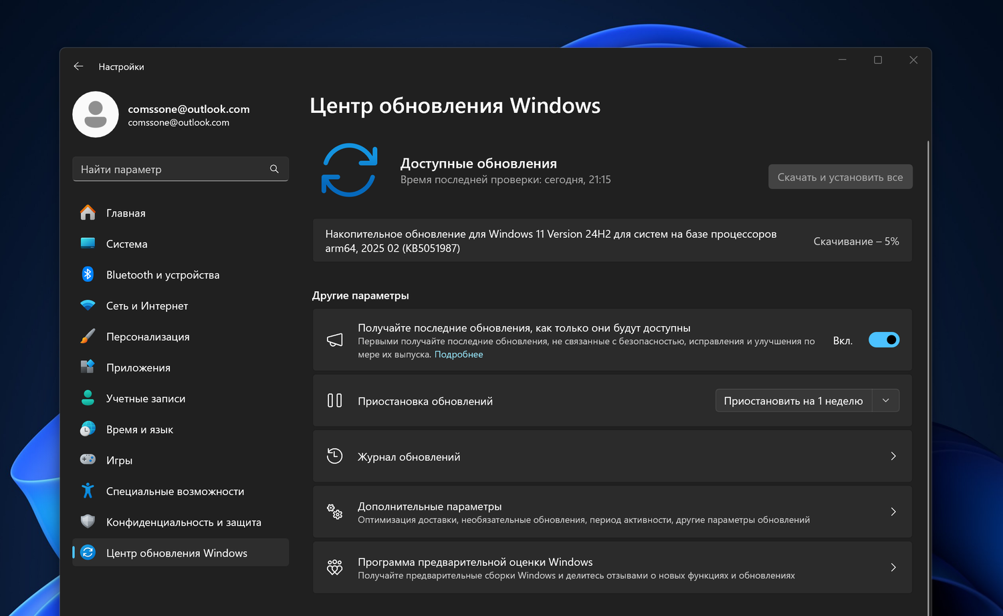Click the Специальные возможности accessibility icon

(x=88, y=490)
